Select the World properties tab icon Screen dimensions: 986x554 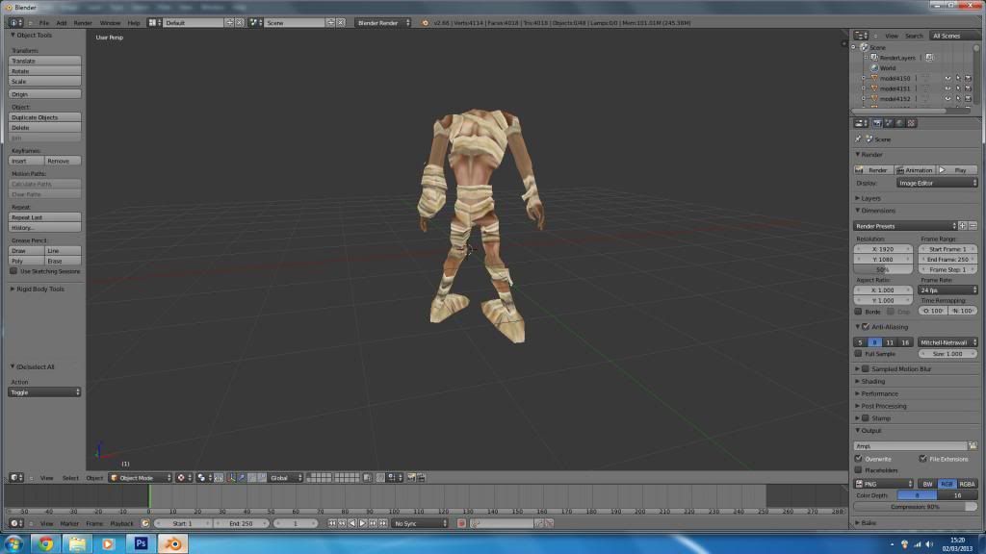[900, 123]
